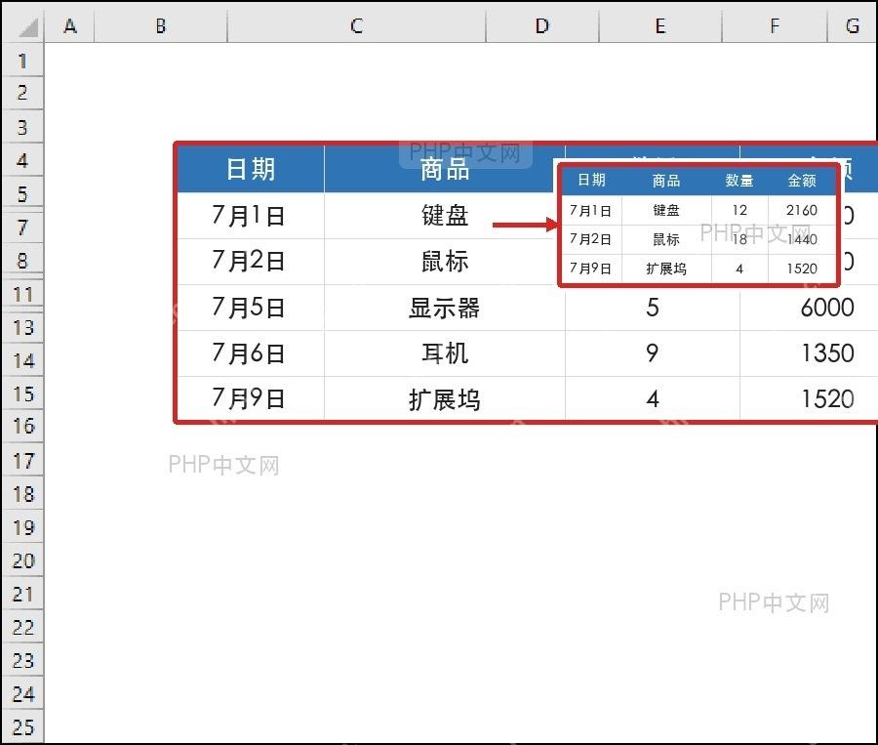Select row 25 header
The image size is (878, 745).
coord(23,727)
